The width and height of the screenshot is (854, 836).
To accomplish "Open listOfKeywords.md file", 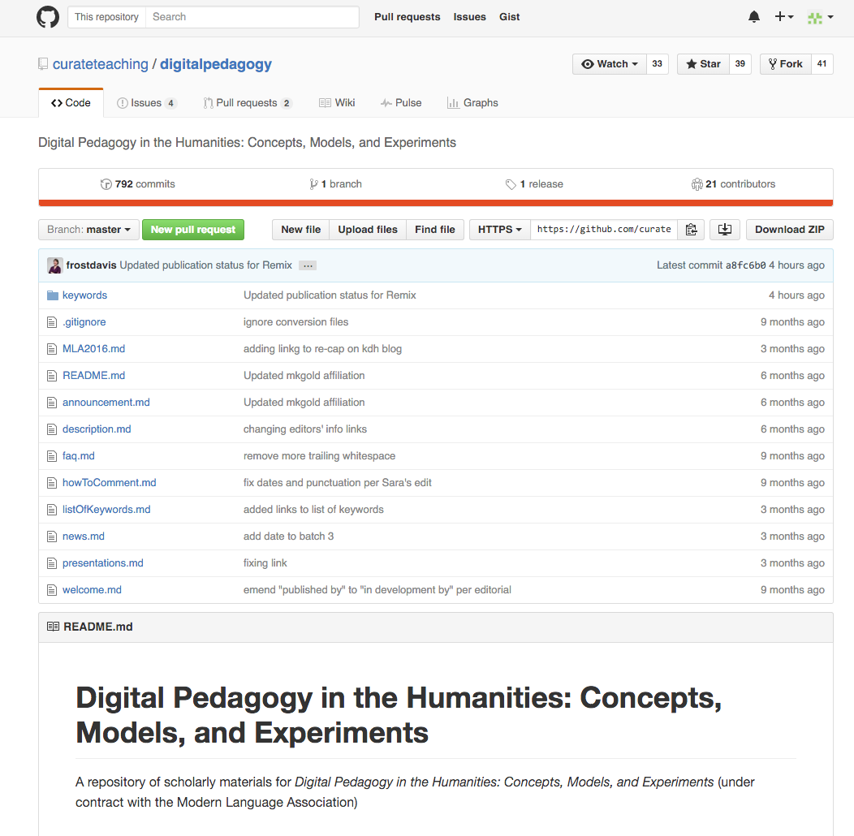I will pos(107,509).
